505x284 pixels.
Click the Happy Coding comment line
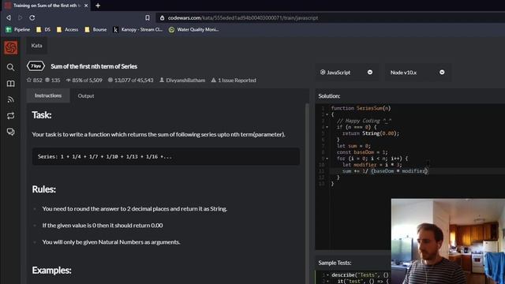364,121
